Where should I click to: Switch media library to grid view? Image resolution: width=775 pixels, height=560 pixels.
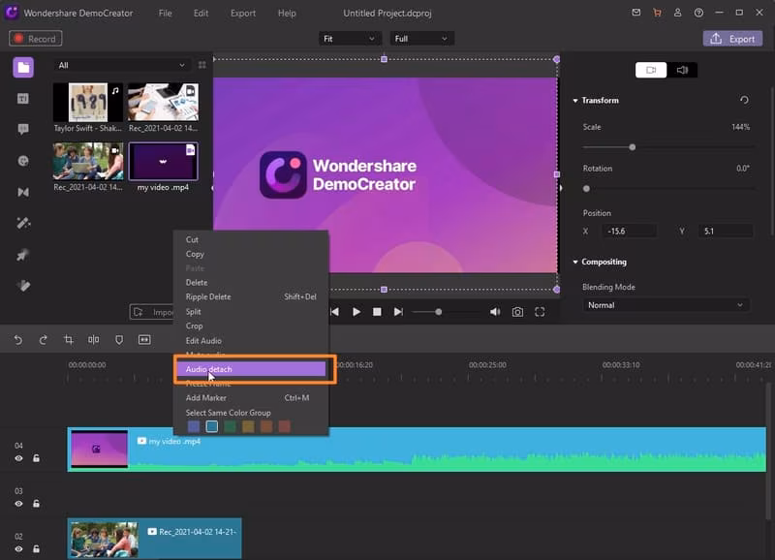[x=202, y=65]
